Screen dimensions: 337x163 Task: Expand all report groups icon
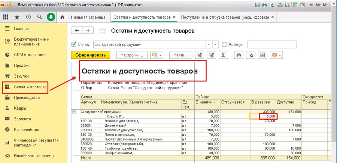pos(211,55)
